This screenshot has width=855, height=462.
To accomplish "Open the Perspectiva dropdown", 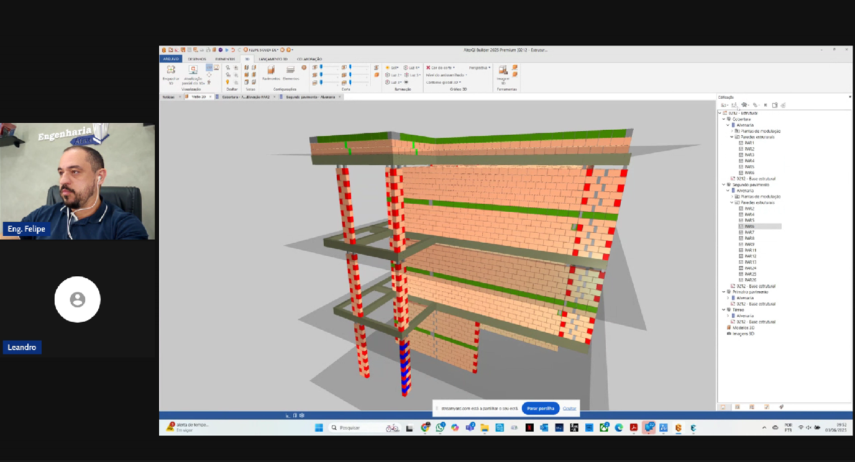I will click(479, 67).
